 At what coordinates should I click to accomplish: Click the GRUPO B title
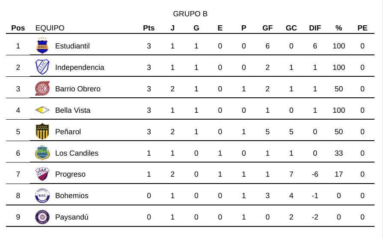(x=190, y=14)
